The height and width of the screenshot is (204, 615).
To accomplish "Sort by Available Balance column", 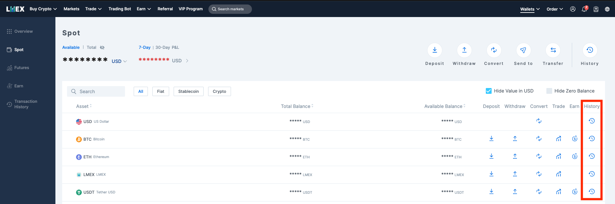I will (x=445, y=106).
